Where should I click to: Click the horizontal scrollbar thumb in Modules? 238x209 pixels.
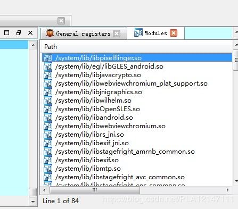coord(95,190)
